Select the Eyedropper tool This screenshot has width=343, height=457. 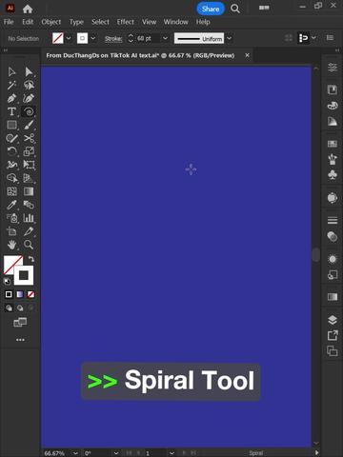(x=11, y=205)
